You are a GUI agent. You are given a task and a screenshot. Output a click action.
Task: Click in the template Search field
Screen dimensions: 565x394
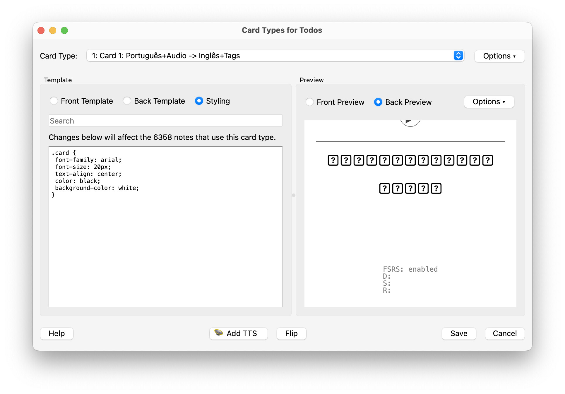[165, 121]
